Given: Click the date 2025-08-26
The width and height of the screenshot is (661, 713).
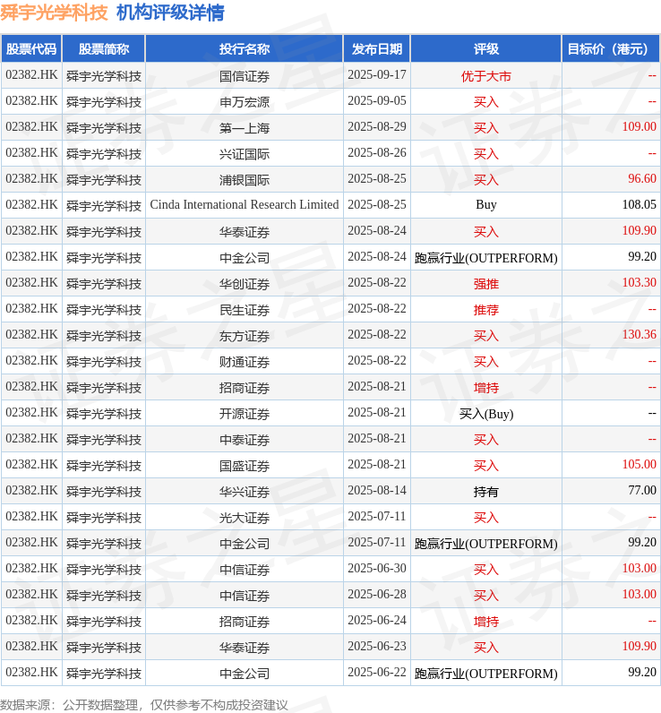Looking at the screenshot, I should [377, 153].
